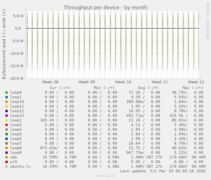Select the loop3 device label
Viewport: 211px width, 180px height.
click(16, 125)
